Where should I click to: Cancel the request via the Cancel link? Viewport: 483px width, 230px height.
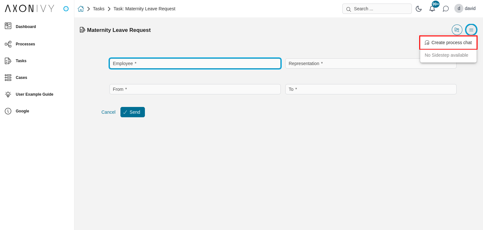click(108, 112)
